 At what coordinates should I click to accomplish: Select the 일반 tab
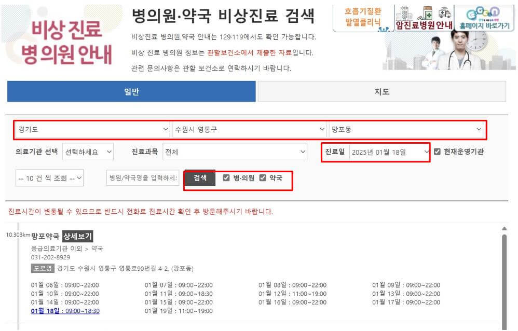click(x=131, y=91)
